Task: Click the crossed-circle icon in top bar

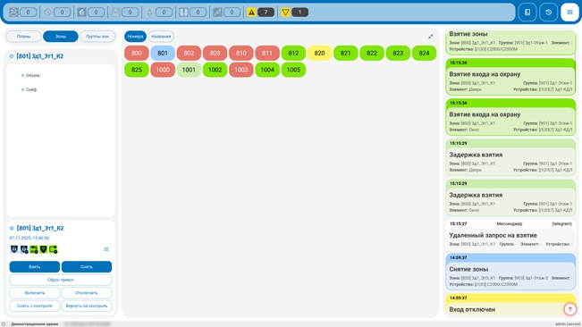Action: pos(48,13)
